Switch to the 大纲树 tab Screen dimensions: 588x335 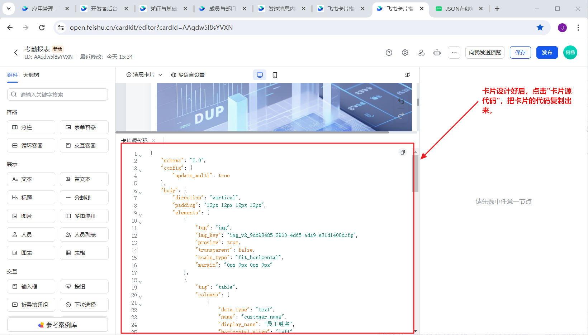tap(31, 75)
